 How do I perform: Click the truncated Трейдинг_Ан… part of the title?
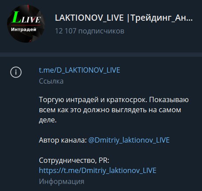162,18
